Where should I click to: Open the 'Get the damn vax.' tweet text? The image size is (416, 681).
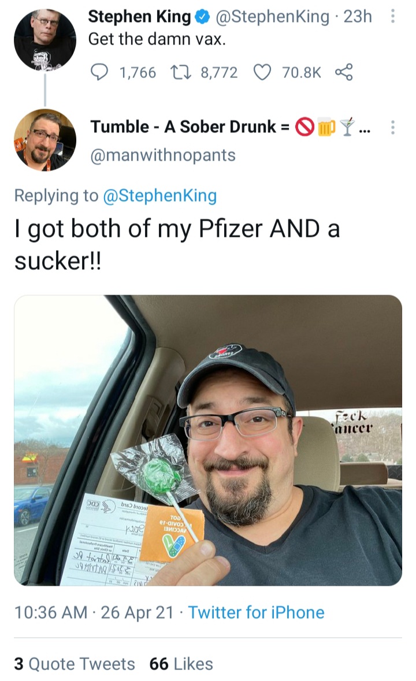pos(157,39)
